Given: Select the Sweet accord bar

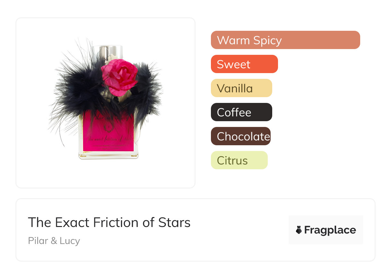Looking at the screenshot, I should tap(244, 64).
